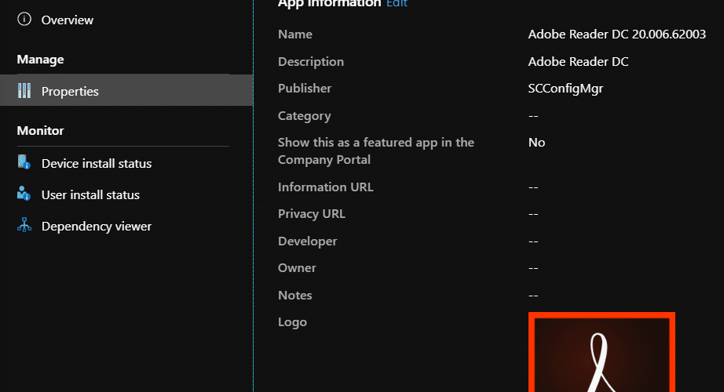This screenshot has height=392, width=724.
Task: Click the Category field label
Action: (304, 116)
